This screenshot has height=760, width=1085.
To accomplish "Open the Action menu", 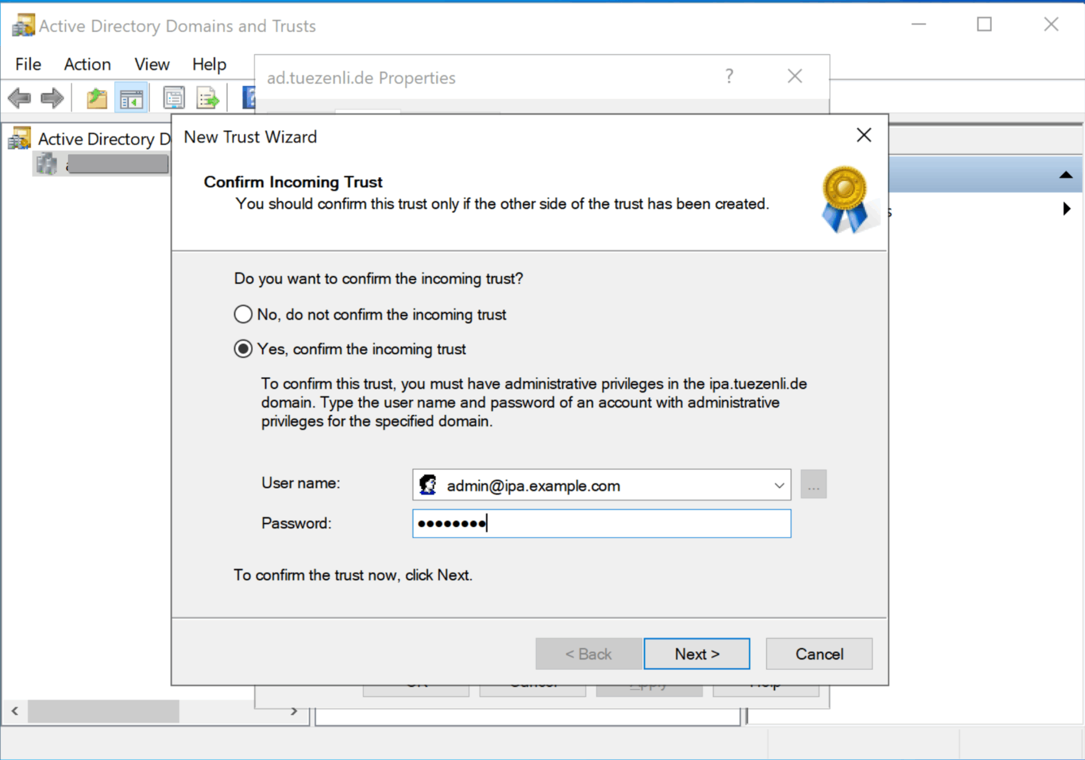I will [x=87, y=64].
